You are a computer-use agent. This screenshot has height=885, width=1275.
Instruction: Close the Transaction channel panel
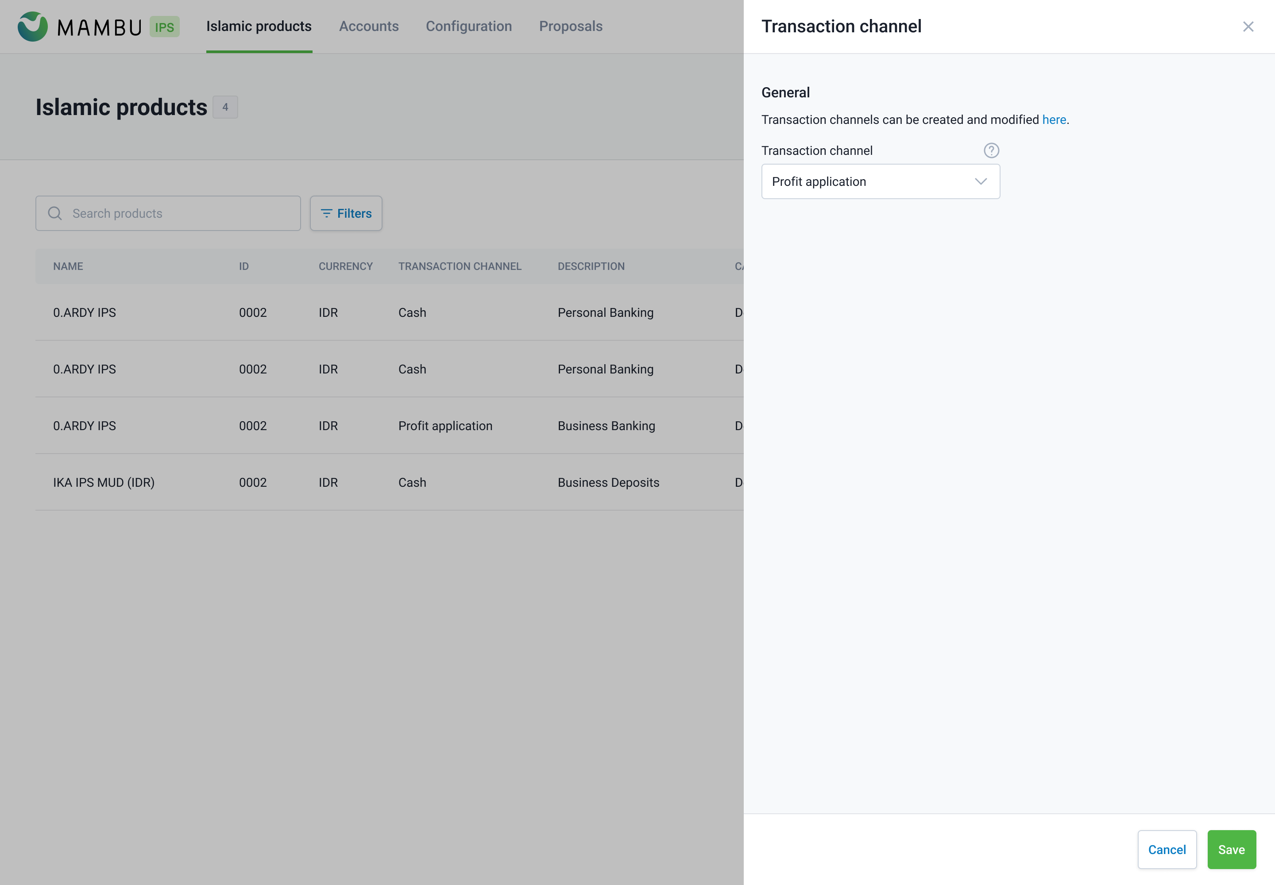[1248, 27]
